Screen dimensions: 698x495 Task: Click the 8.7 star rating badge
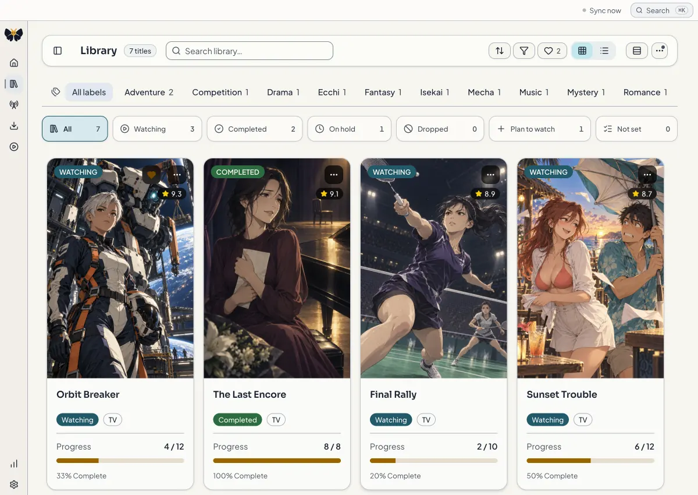[643, 194]
